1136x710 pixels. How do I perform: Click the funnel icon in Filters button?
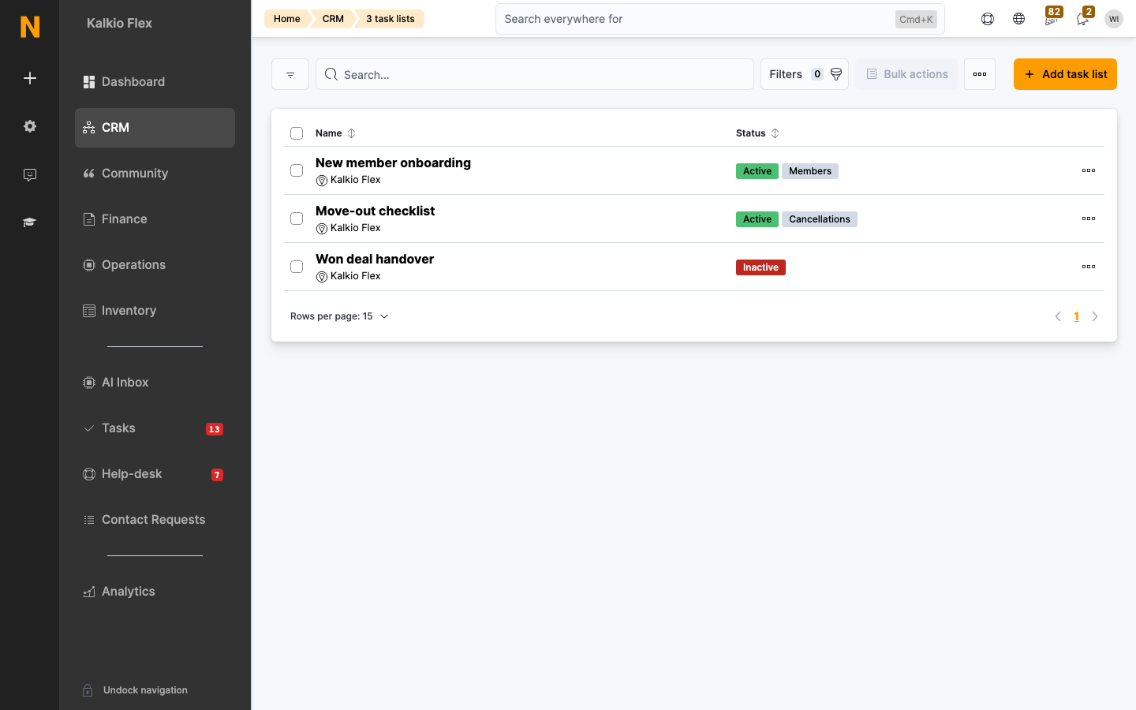836,74
